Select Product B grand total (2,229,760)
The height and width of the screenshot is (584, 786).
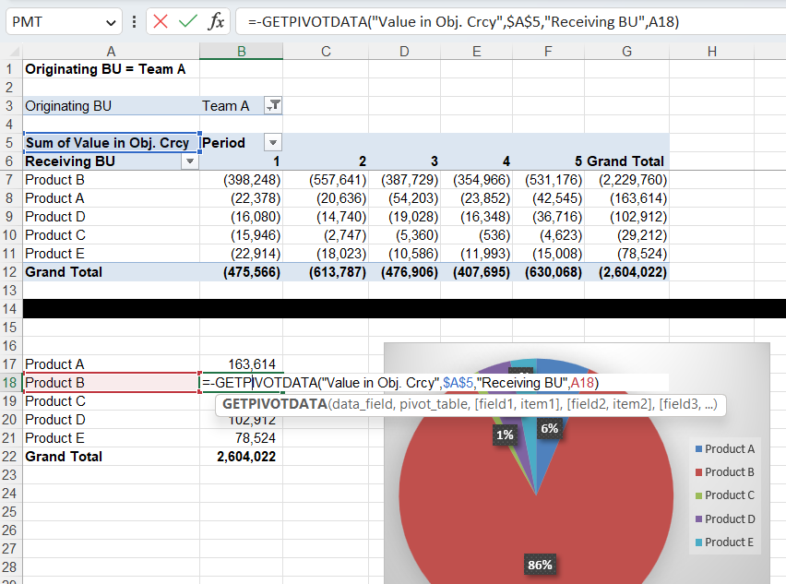(626, 180)
